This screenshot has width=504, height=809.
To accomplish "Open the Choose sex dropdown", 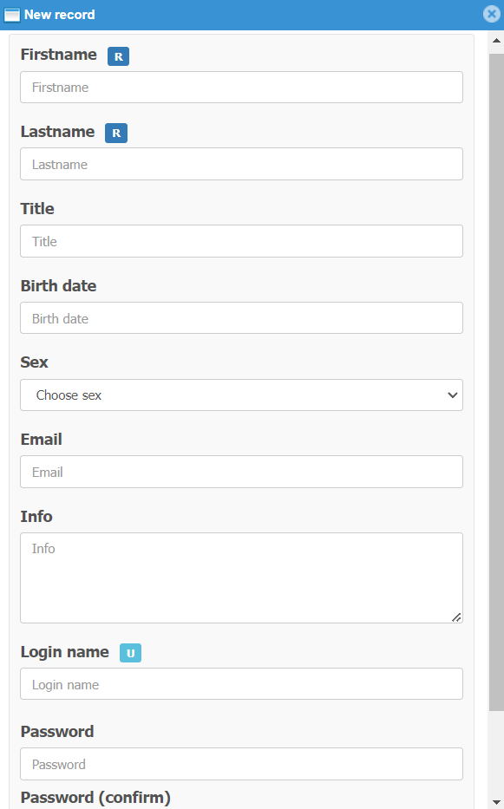I will pyautogui.click(x=242, y=395).
